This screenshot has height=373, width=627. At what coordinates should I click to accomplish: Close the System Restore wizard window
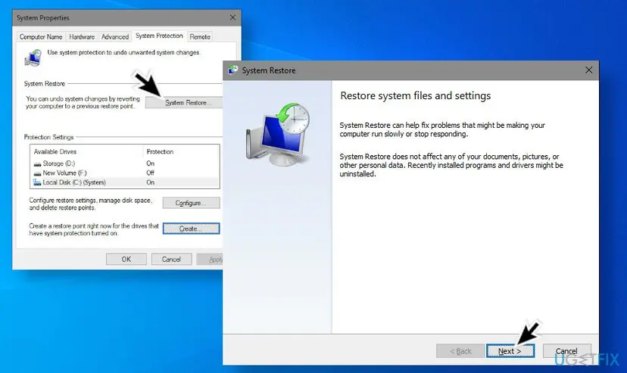(x=588, y=70)
